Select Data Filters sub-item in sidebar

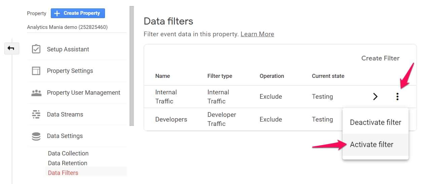(x=63, y=173)
